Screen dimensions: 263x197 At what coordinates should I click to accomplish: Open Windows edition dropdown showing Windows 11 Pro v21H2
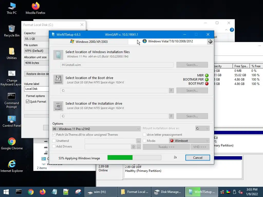pyautogui.click(x=96, y=129)
